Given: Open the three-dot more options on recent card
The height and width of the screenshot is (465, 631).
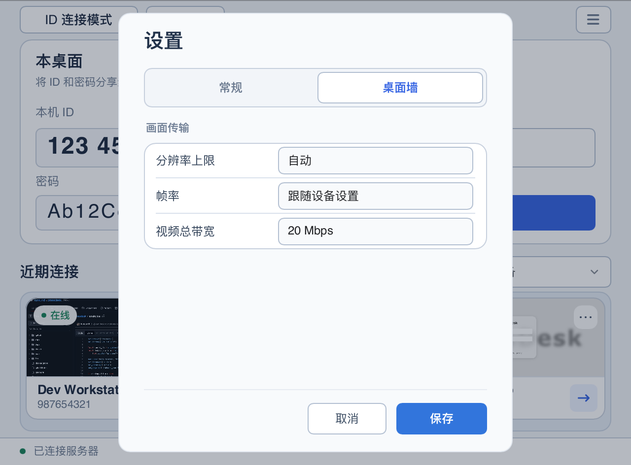Looking at the screenshot, I should tap(586, 317).
